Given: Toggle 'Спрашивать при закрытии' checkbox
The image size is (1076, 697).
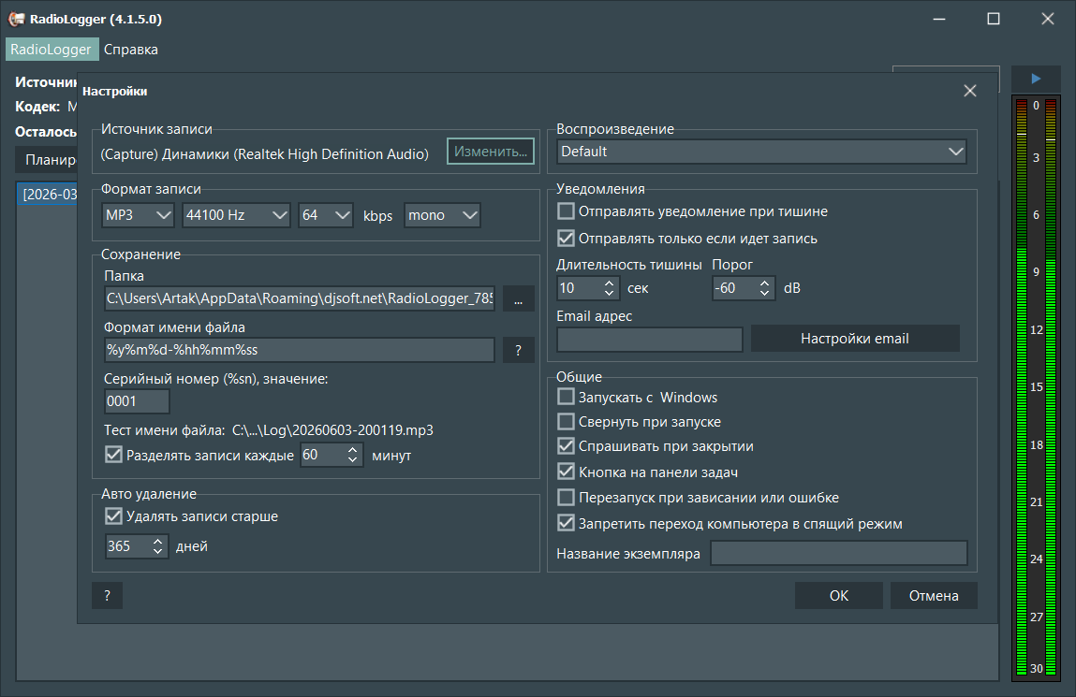Looking at the screenshot, I should point(567,446).
